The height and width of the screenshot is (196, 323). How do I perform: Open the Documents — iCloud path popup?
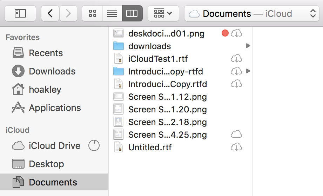[x=252, y=14]
